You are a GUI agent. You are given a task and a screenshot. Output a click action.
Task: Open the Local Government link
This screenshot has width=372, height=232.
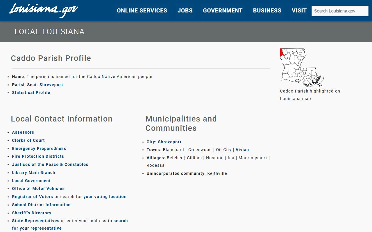click(x=31, y=181)
